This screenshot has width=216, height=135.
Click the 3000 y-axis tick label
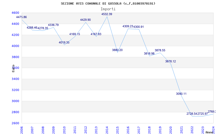click(16, 101)
